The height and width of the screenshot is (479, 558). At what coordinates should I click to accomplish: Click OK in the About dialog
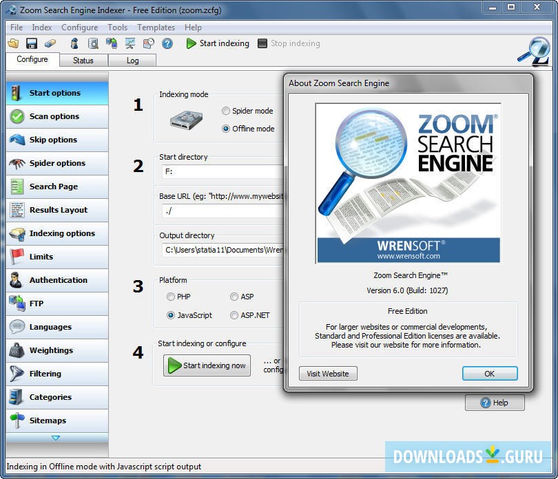tap(489, 374)
